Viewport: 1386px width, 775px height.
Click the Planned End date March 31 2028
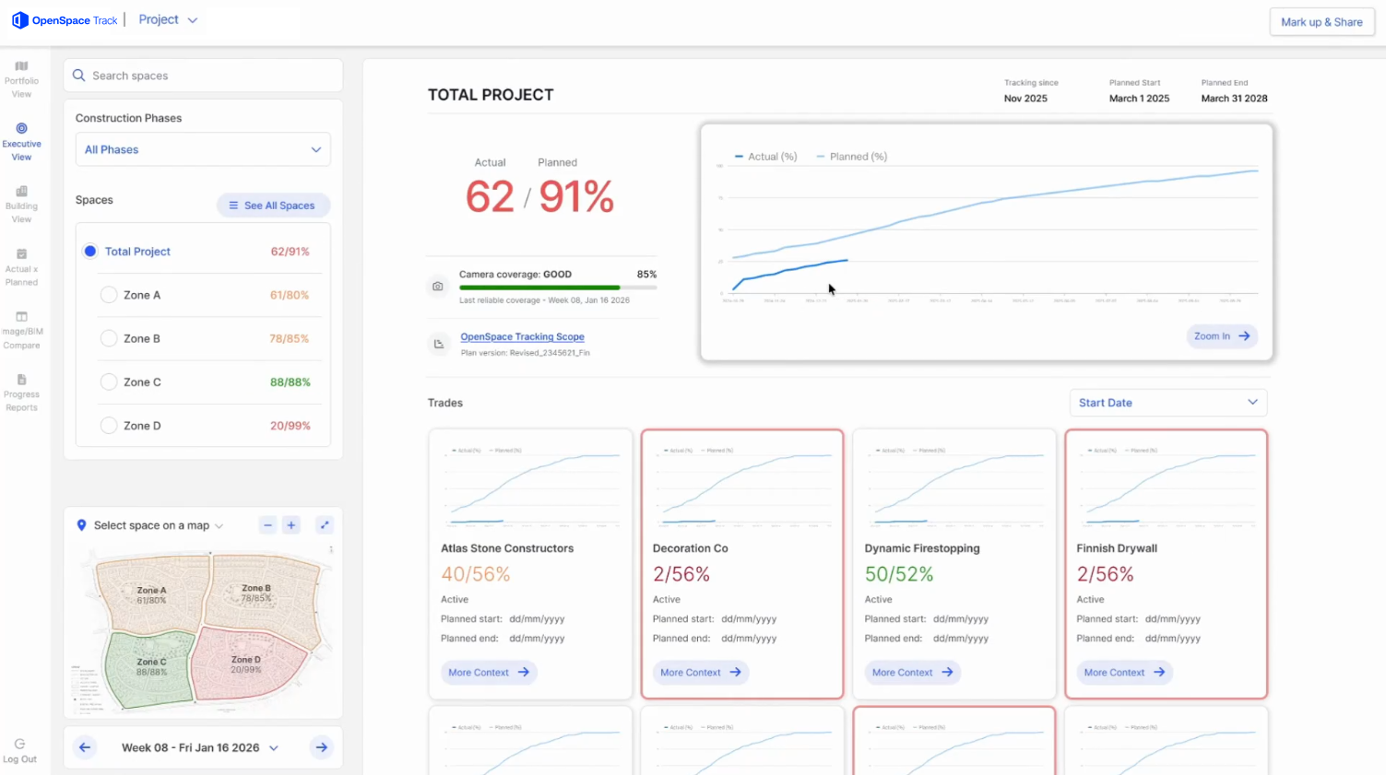[x=1234, y=99]
